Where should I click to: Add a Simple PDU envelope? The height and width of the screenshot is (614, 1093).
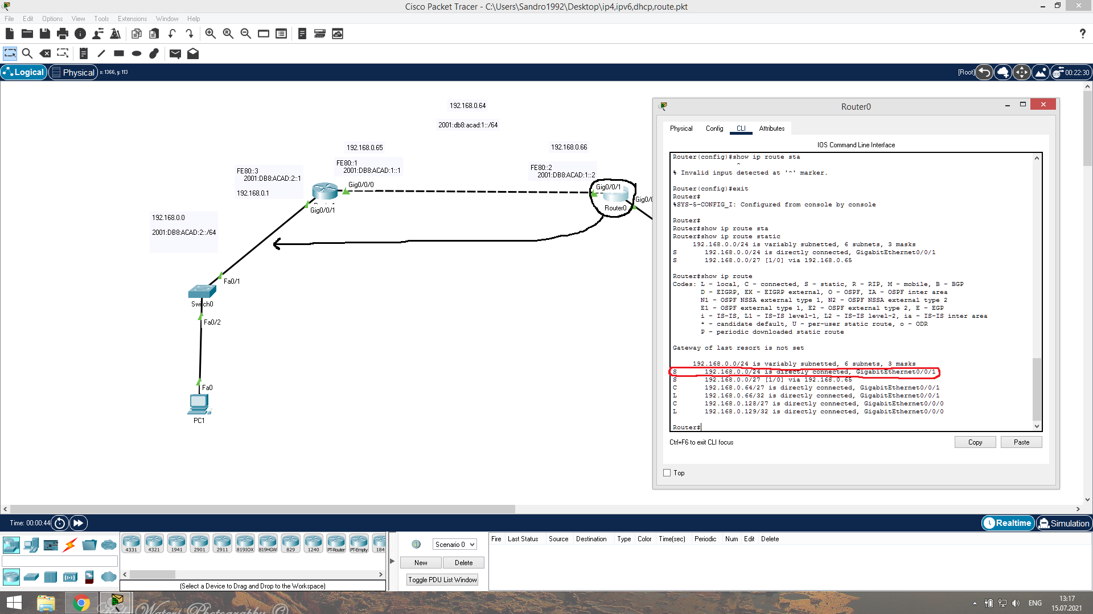175,53
